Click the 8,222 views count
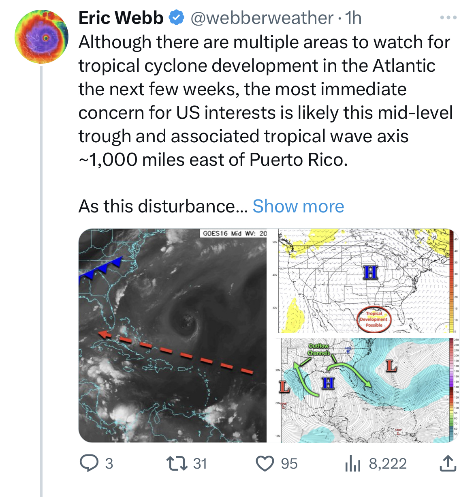This screenshot has height=497, width=474. click(388, 463)
